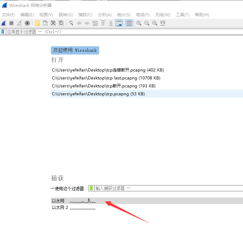The height and width of the screenshot is (230, 243).
Task: Open the 帮助(H) menu
Action: tap(202, 15)
